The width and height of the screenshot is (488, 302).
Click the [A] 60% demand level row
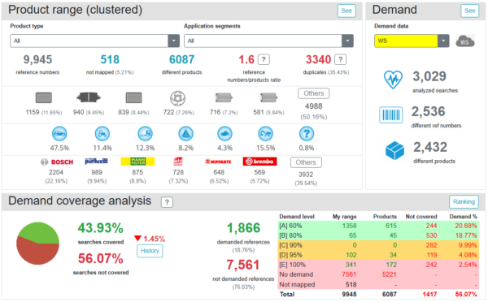click(x=378, y=226)
